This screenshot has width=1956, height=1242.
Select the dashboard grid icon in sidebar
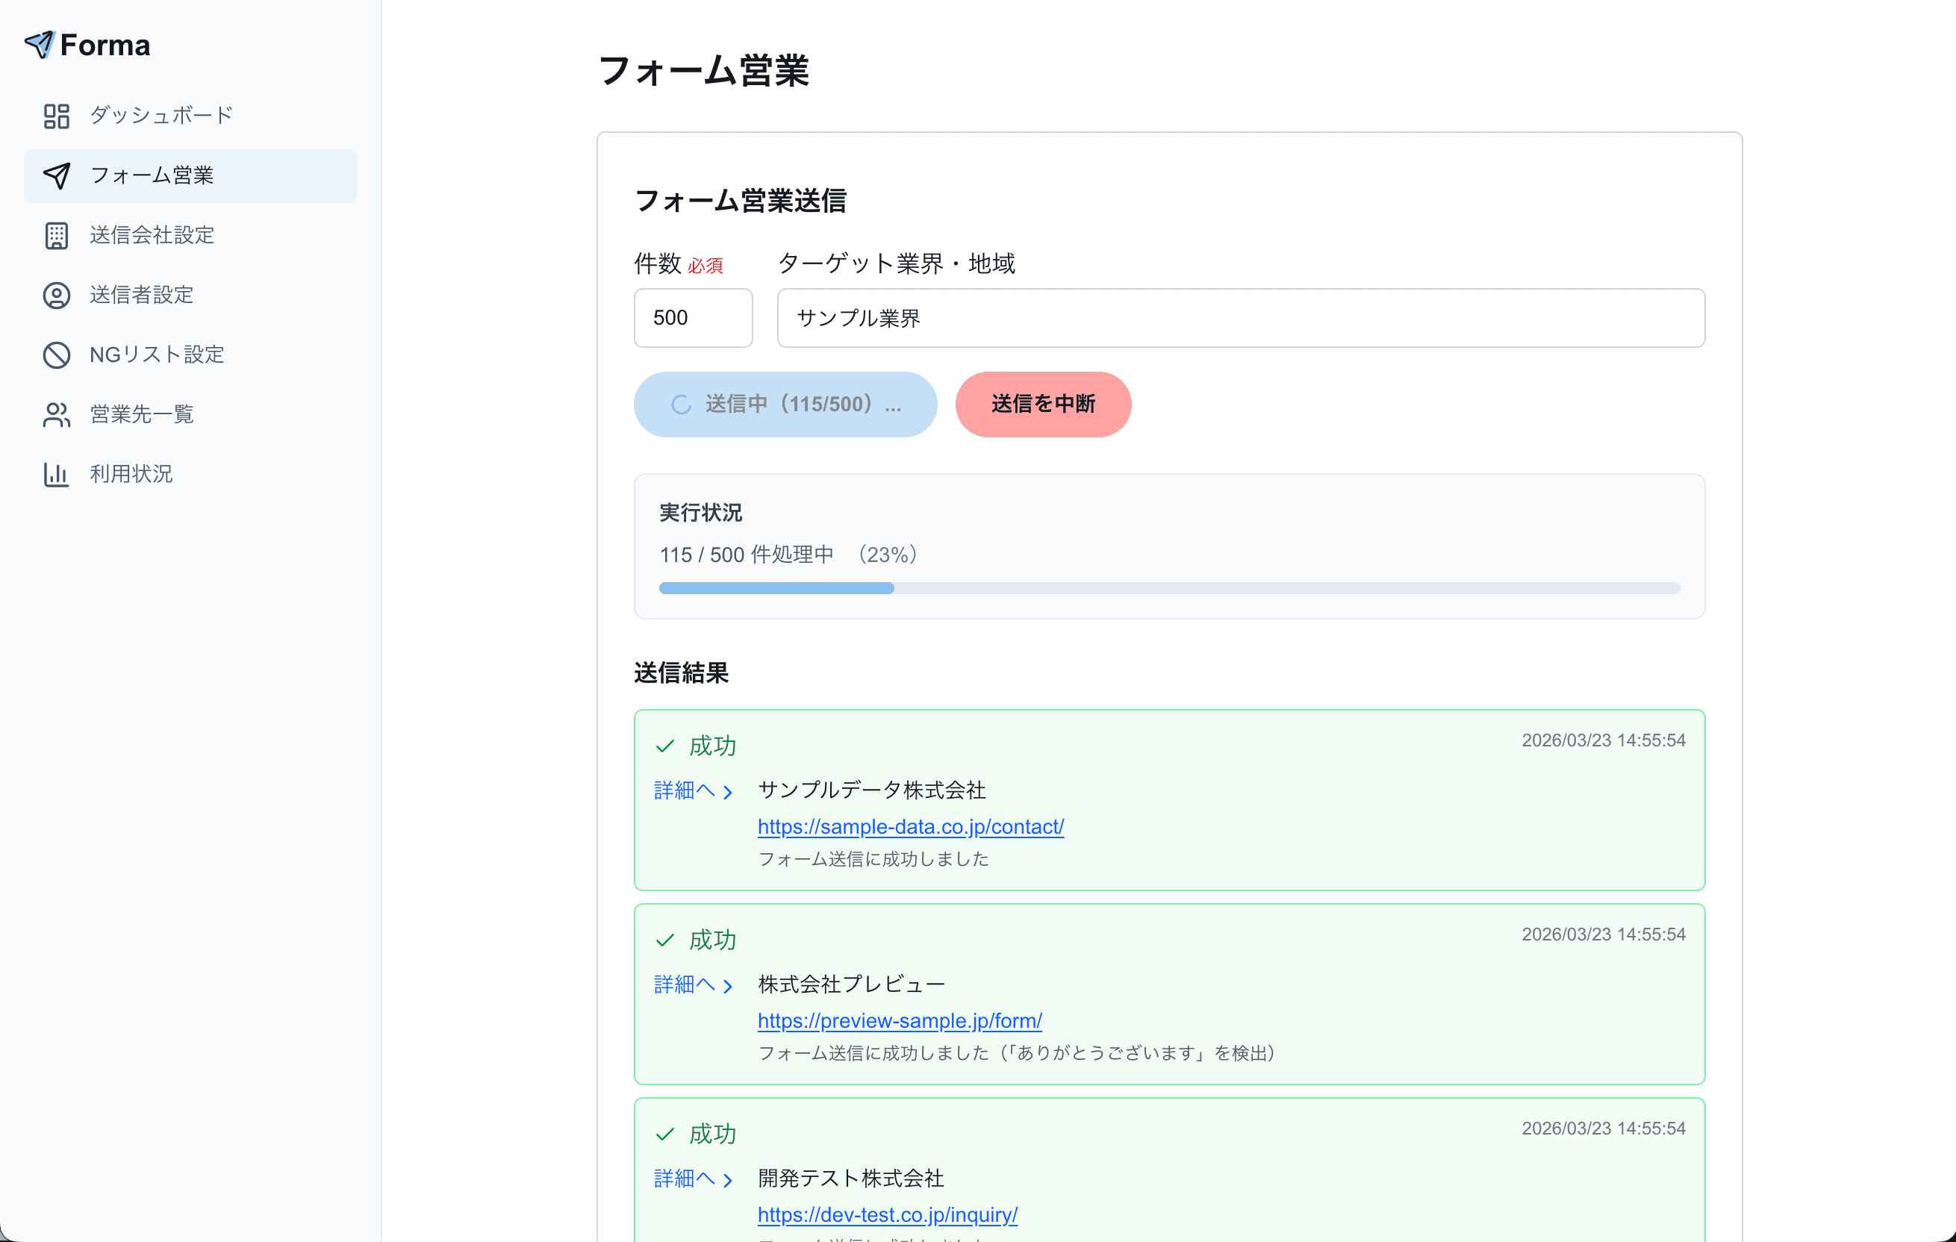[x=56, y=116]
